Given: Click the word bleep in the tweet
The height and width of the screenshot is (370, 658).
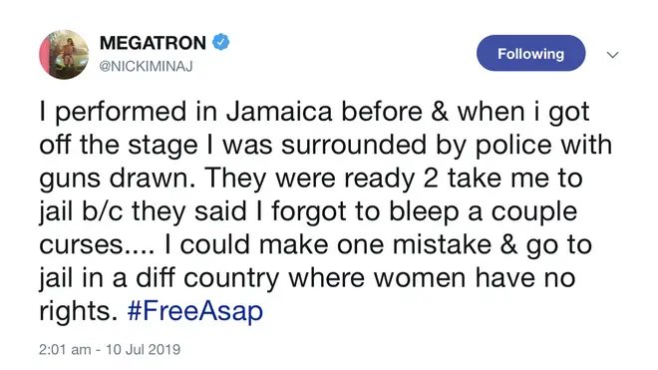Looking at the screenshot, I should tap(424, 211).
